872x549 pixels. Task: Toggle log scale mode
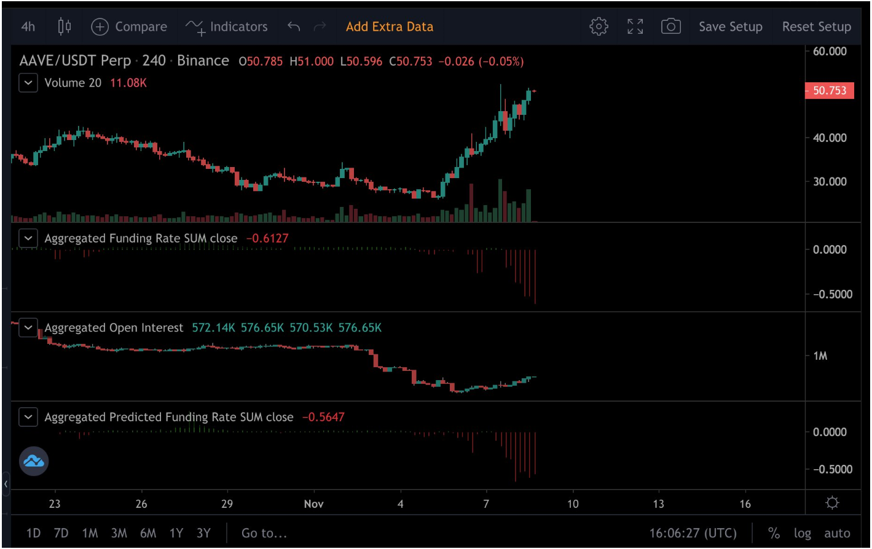pyautogui.click(x=802, y=533)
